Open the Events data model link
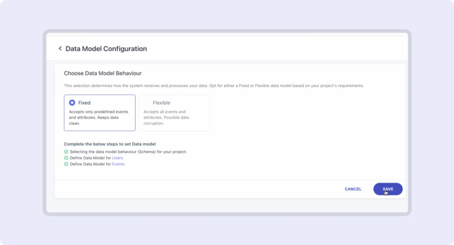This screenshot has height=245, width=454. (118, 164)
